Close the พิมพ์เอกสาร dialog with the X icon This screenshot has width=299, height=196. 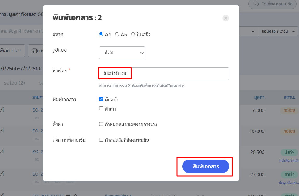pyautogui.click(x=225, y=18)
